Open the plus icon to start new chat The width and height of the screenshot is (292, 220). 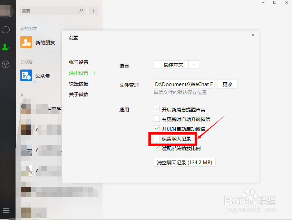click(93, 11)
